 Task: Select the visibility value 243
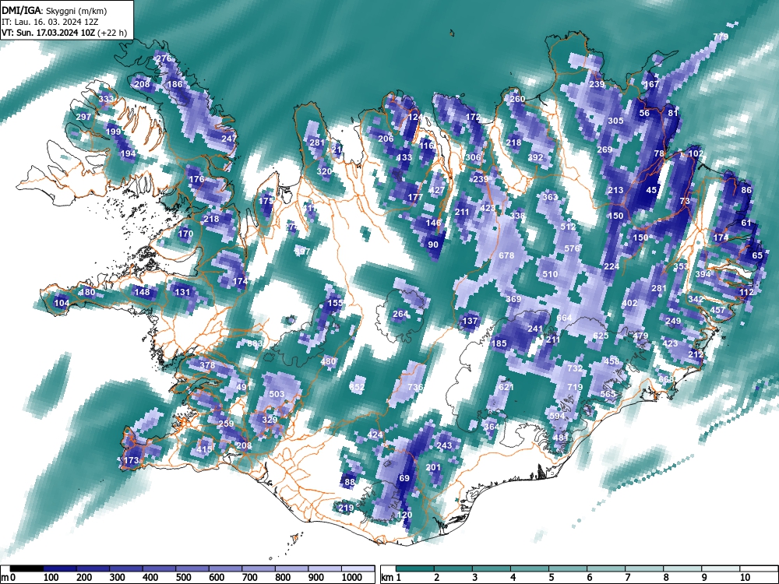point(444,445)
